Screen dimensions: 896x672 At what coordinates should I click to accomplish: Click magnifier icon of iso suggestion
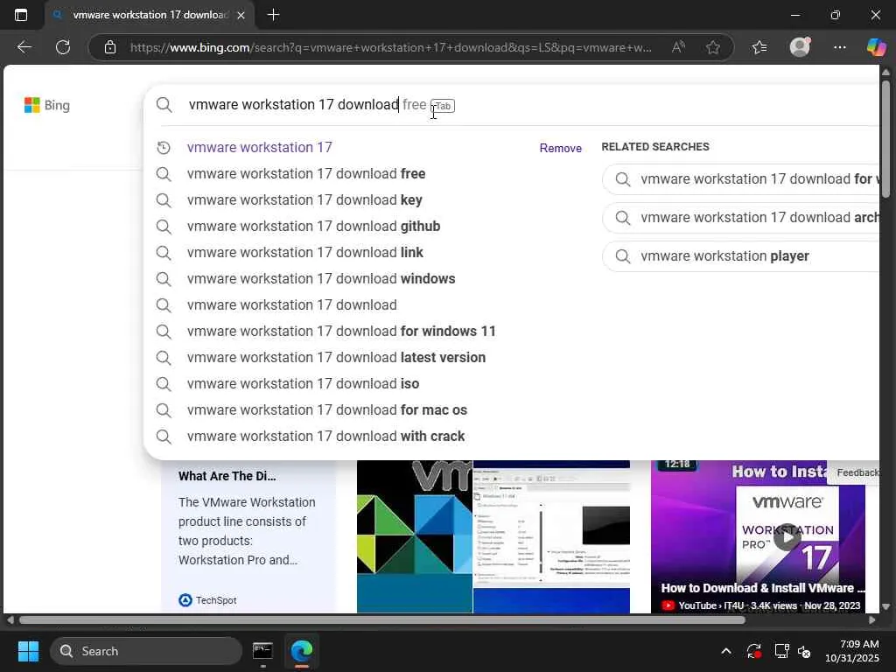(164, 384)
